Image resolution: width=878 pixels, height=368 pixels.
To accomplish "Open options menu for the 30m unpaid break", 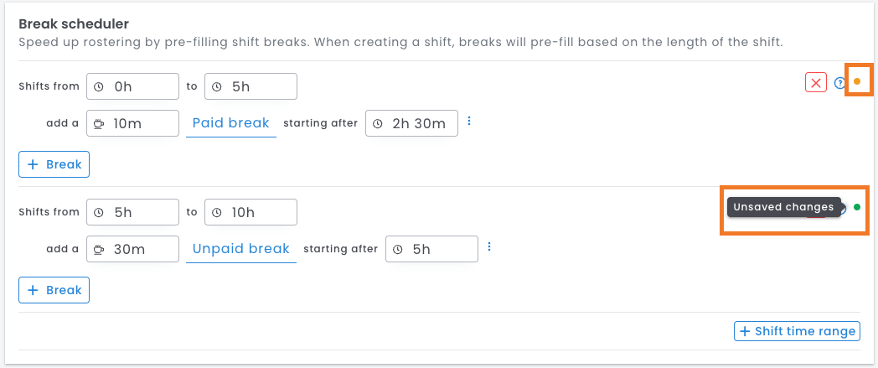I will click(489, 247).
